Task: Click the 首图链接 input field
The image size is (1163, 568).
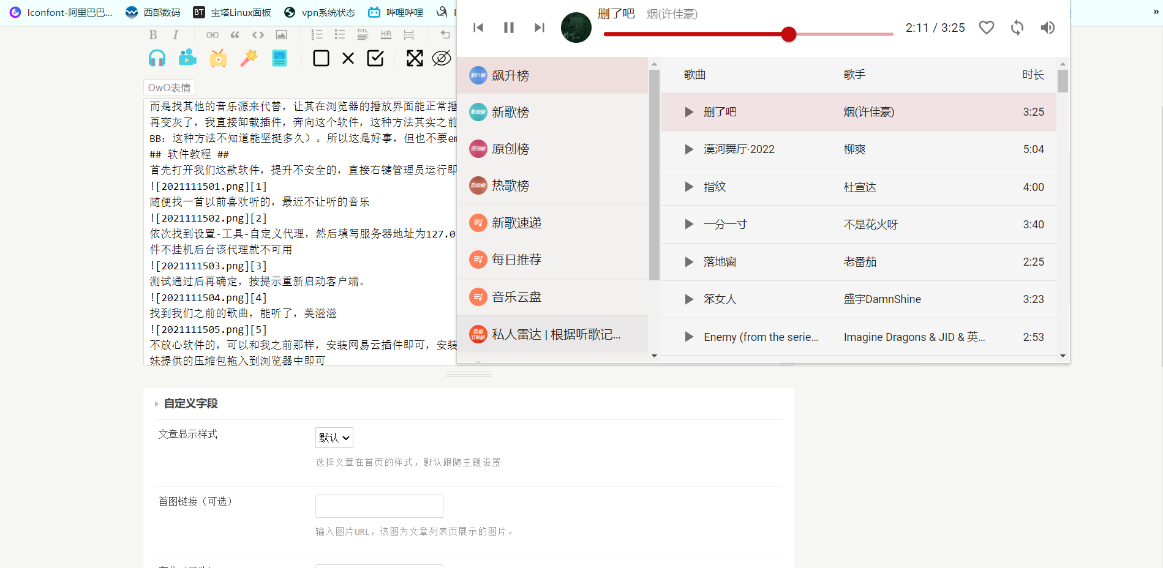Action: tap(379, 506)
